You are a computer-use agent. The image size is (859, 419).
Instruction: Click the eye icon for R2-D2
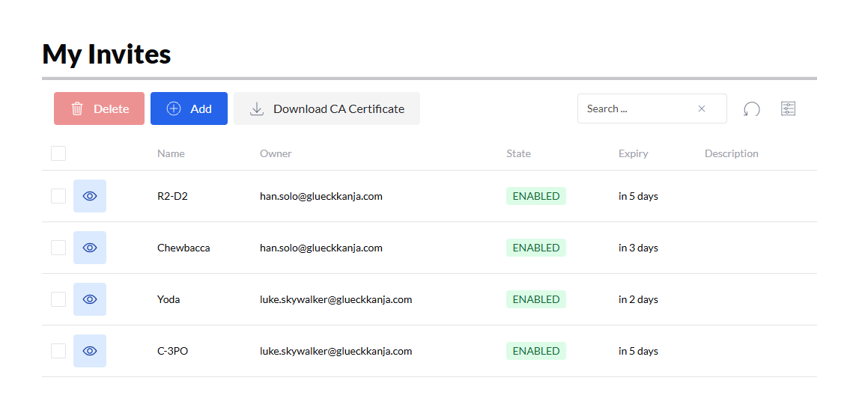[90, 196]
